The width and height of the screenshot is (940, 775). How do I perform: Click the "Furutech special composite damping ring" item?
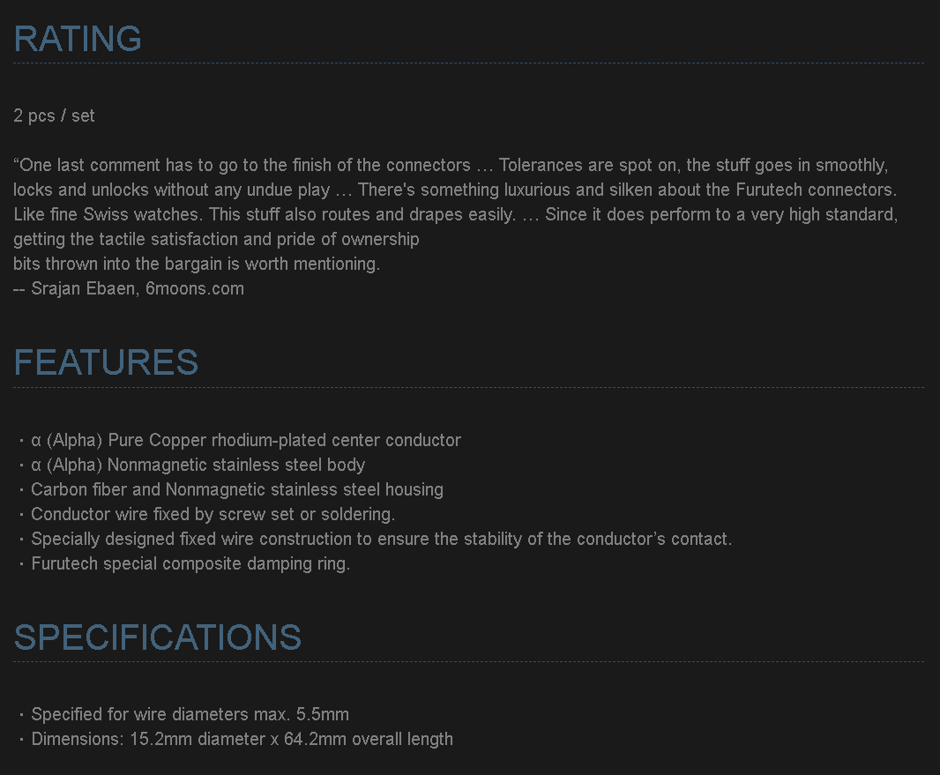point(190,563)
